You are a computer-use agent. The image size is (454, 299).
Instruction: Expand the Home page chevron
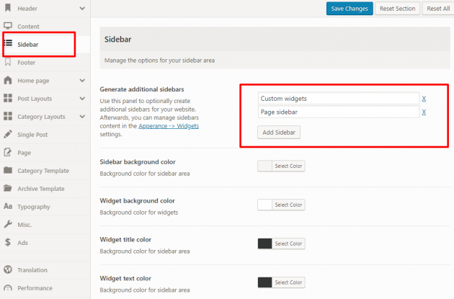pyautogui.click(x=82, y=80)
